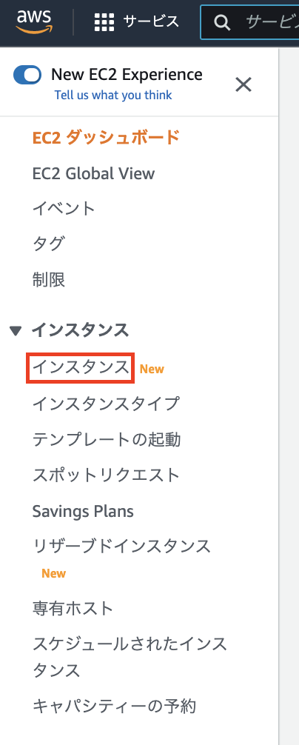Open the 制限 page
Image resolution: width=299 pixels, height=745 pixels.
click(48, 279)
